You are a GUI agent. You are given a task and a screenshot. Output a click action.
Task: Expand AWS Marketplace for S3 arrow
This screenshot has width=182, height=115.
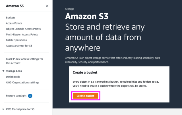[x=3, y=109]
